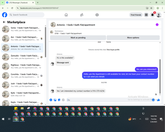Click the conversation list scrollbar

click(46, 42)
